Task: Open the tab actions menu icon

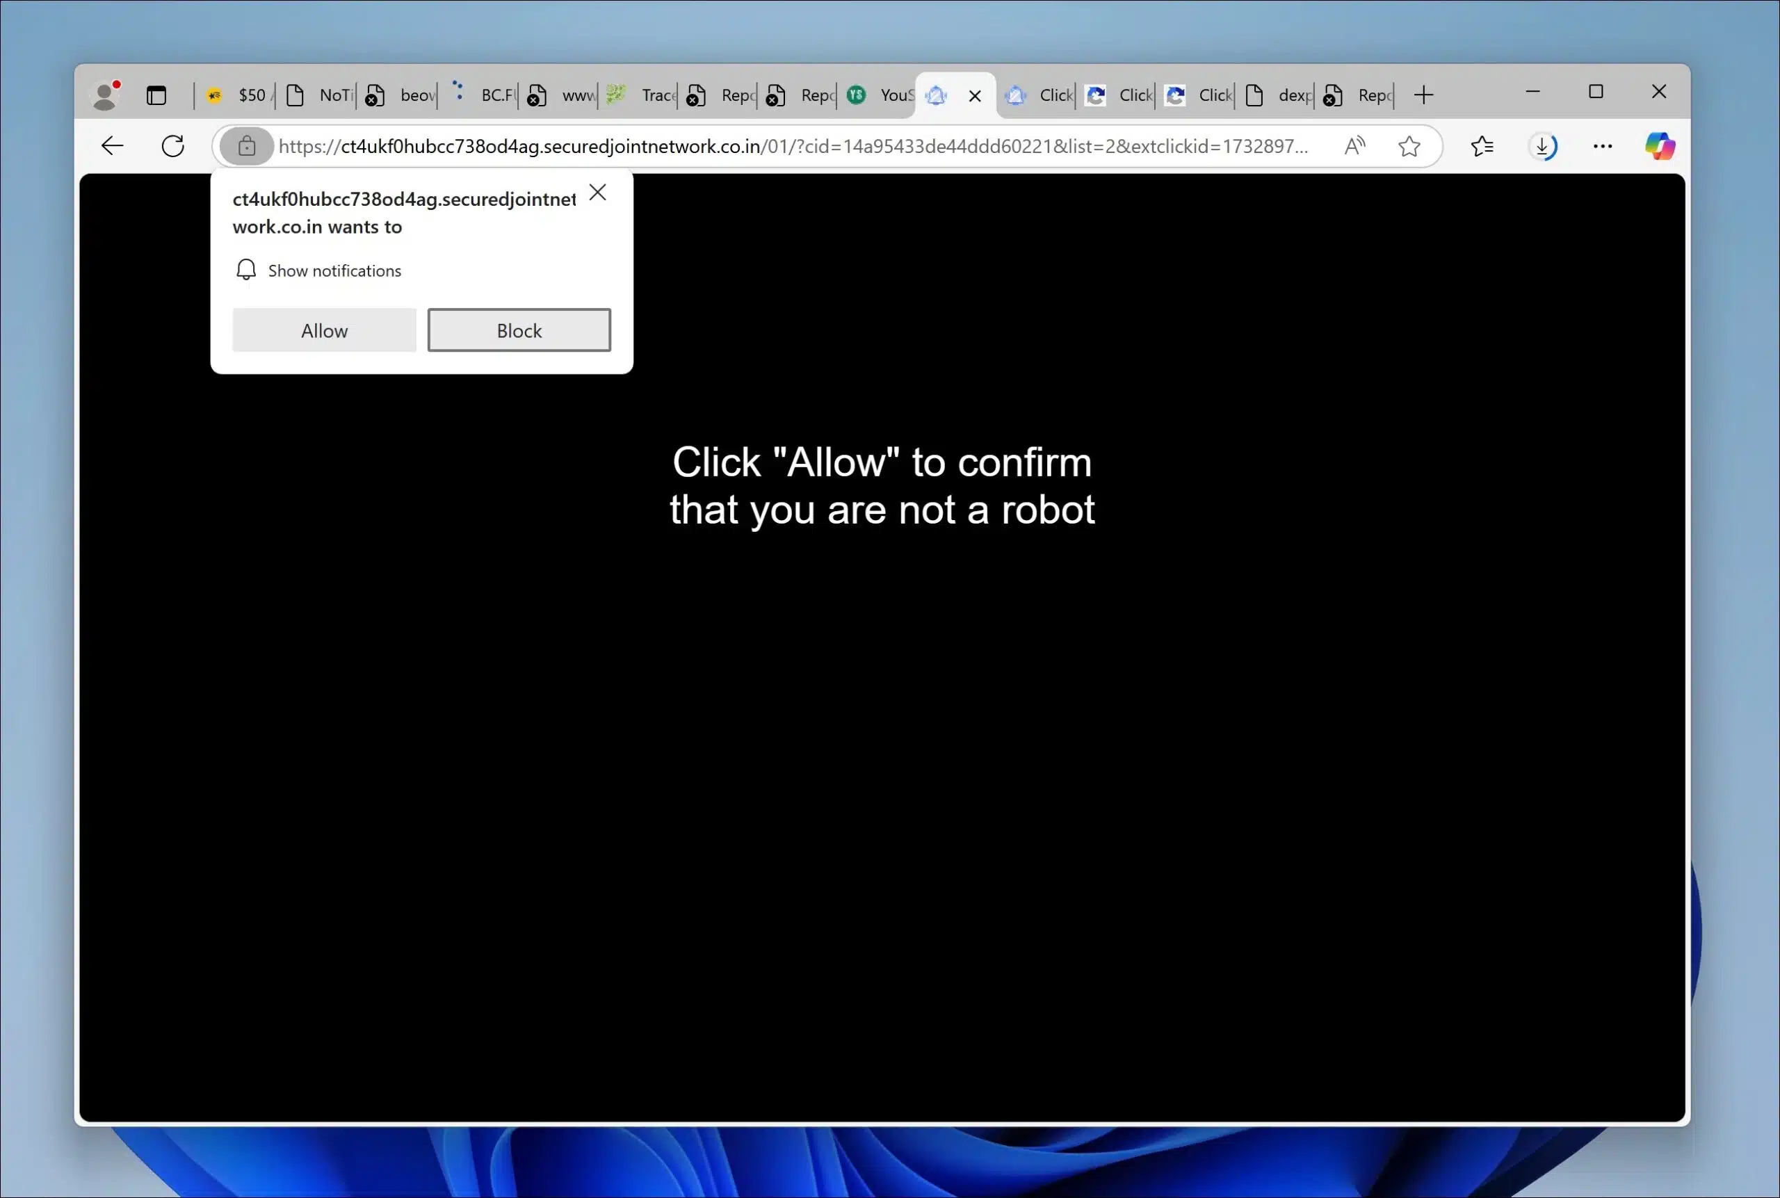Action: point(156,95)
